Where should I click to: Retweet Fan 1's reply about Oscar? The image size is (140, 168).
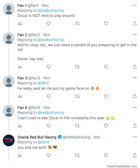77,23
